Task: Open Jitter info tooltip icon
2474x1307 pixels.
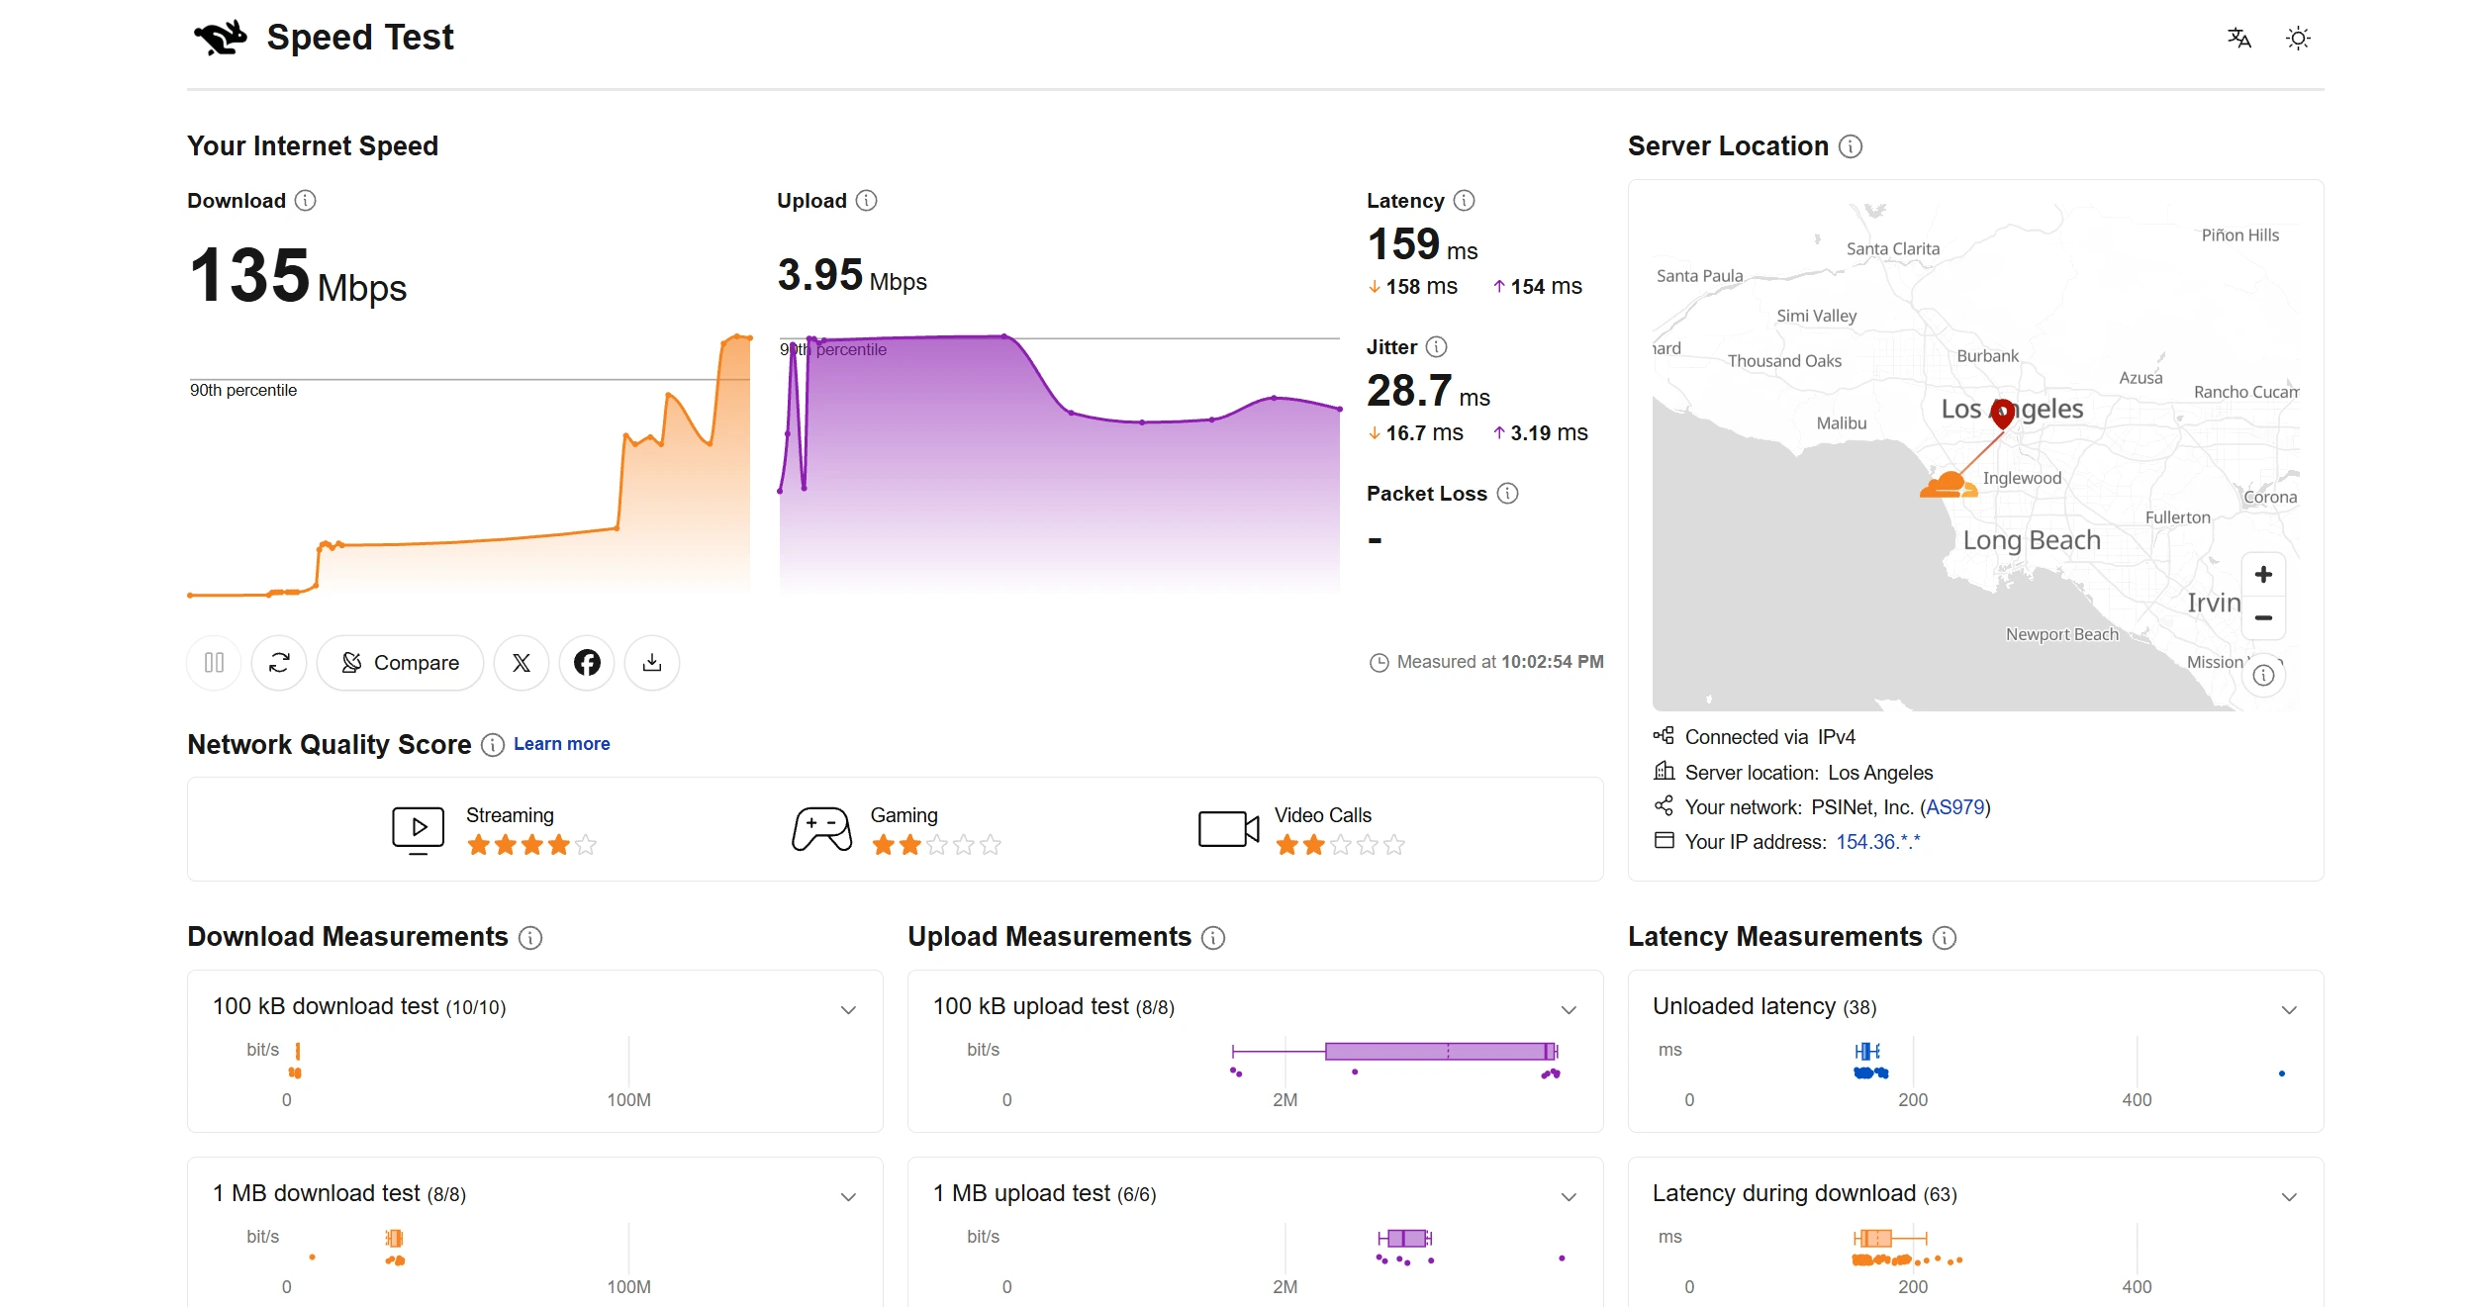Action: [x=1437, y=347]
